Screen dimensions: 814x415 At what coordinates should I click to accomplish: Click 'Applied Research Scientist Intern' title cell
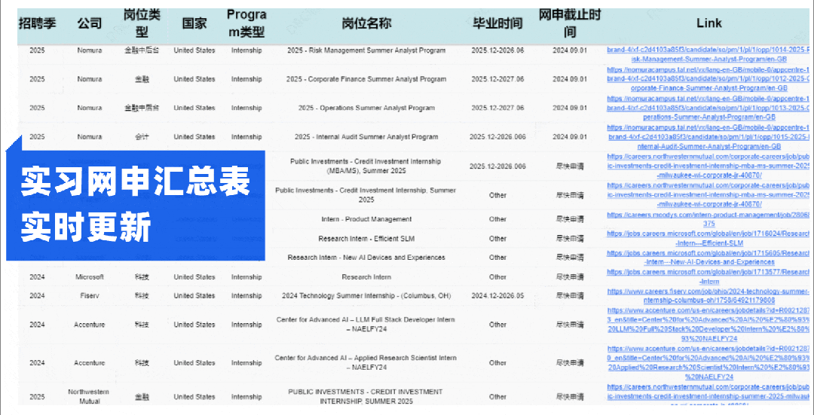click(x=366, y=362)
